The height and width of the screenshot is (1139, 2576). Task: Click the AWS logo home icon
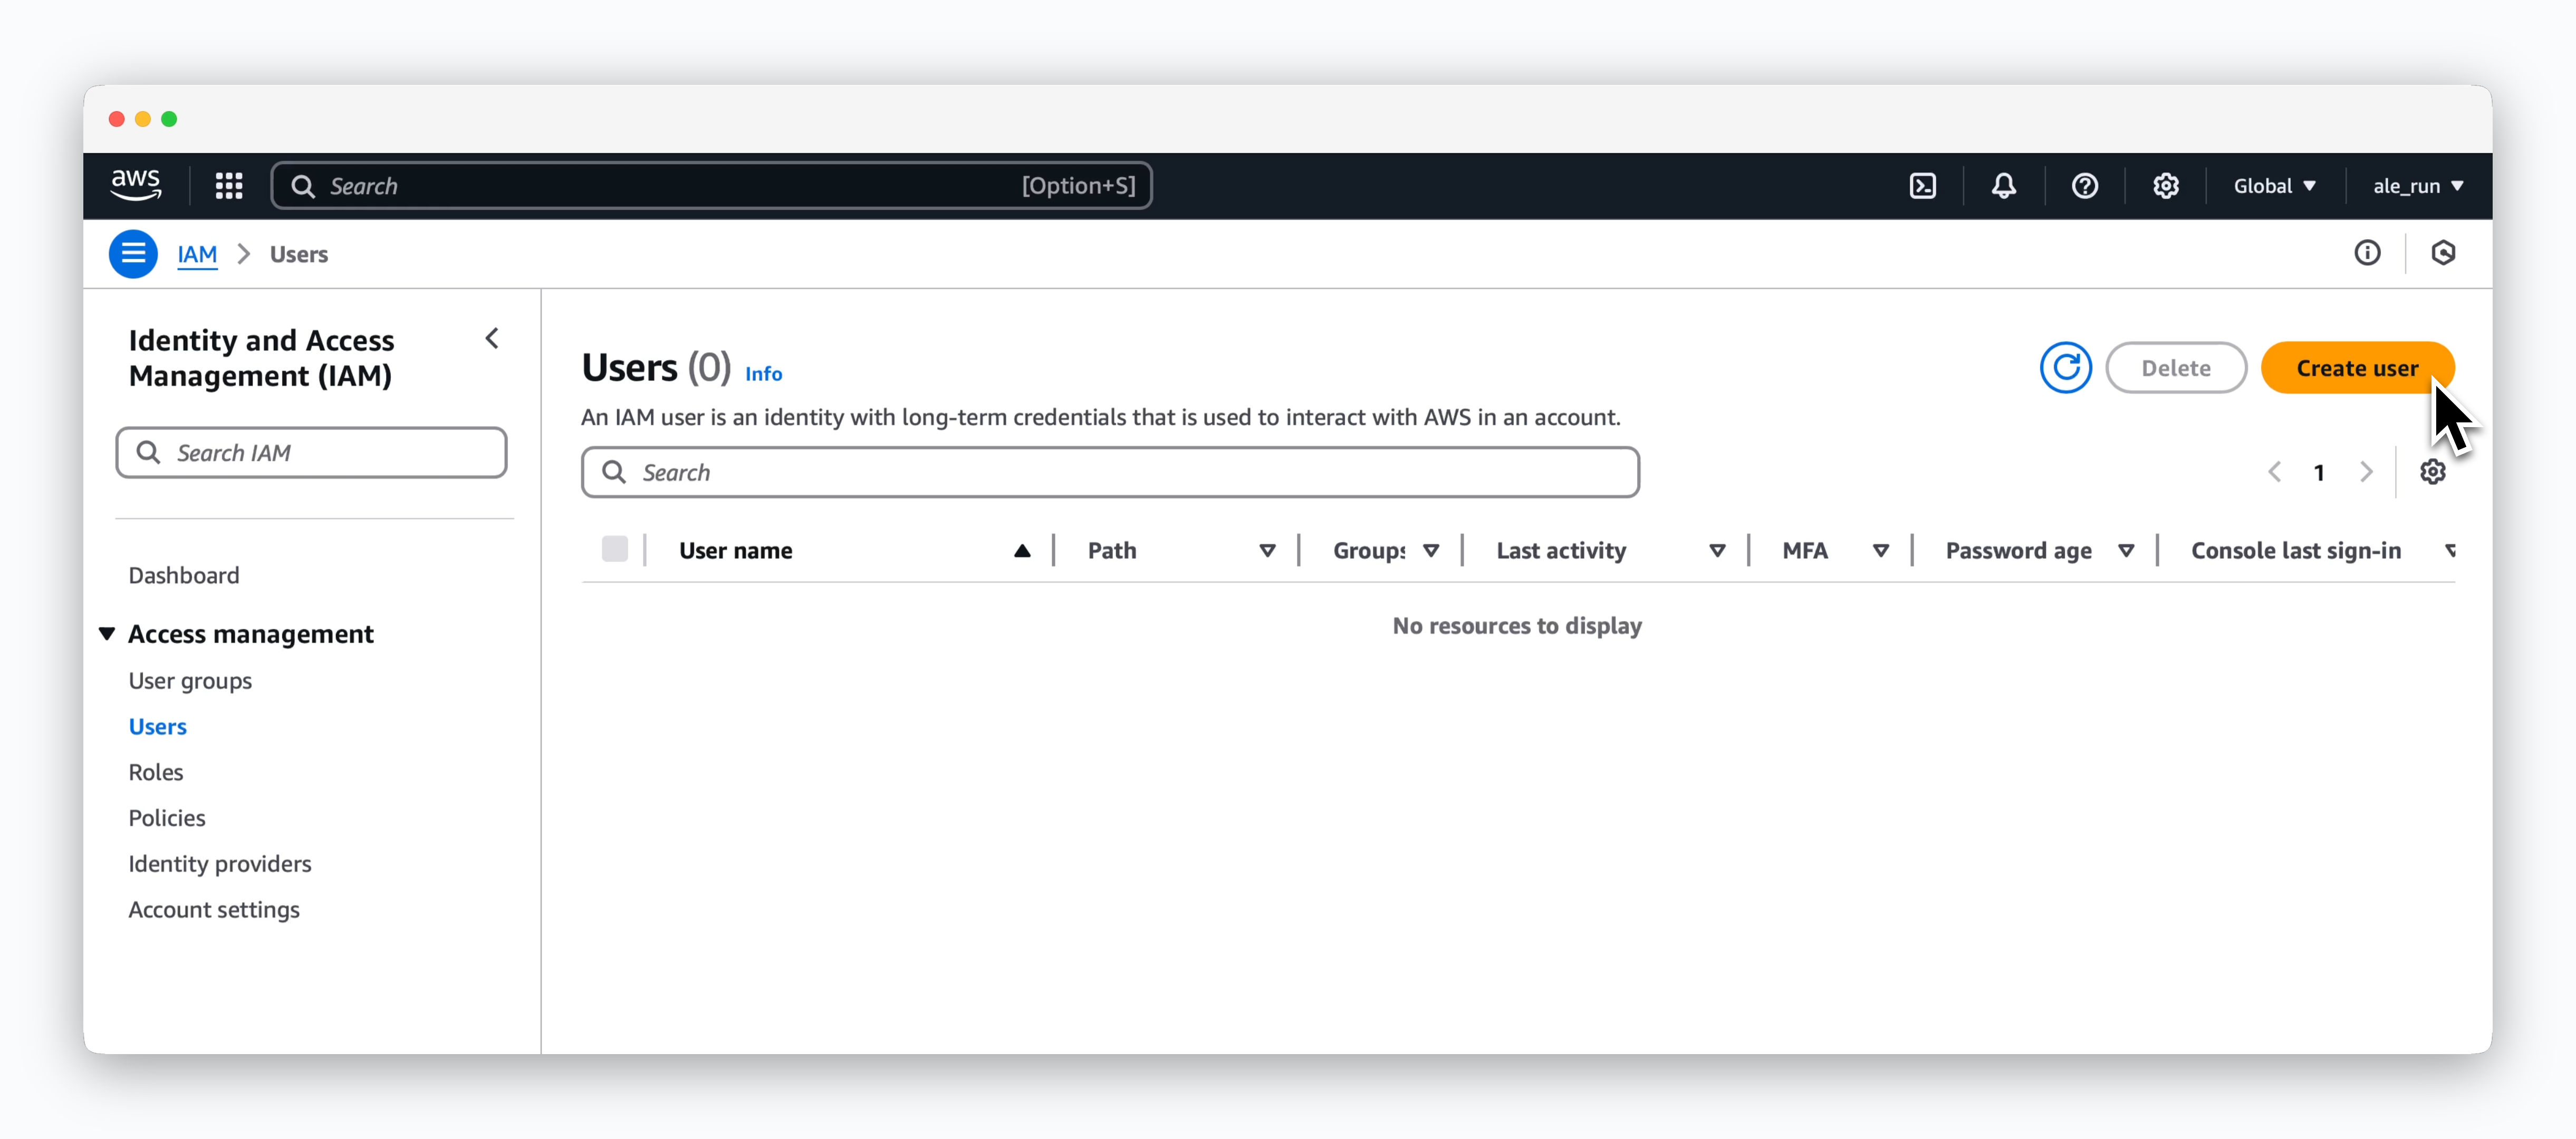tap(135, 185)
